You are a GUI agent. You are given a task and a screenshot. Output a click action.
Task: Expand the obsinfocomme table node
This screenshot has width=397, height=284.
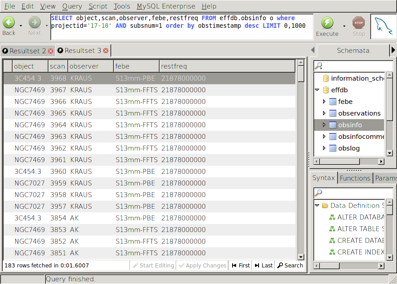(324, 137)
